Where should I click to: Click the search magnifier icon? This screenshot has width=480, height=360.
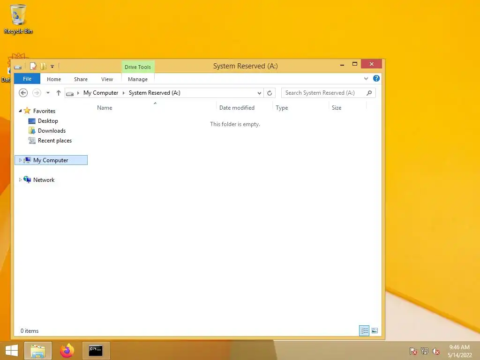tap(369, 93)
